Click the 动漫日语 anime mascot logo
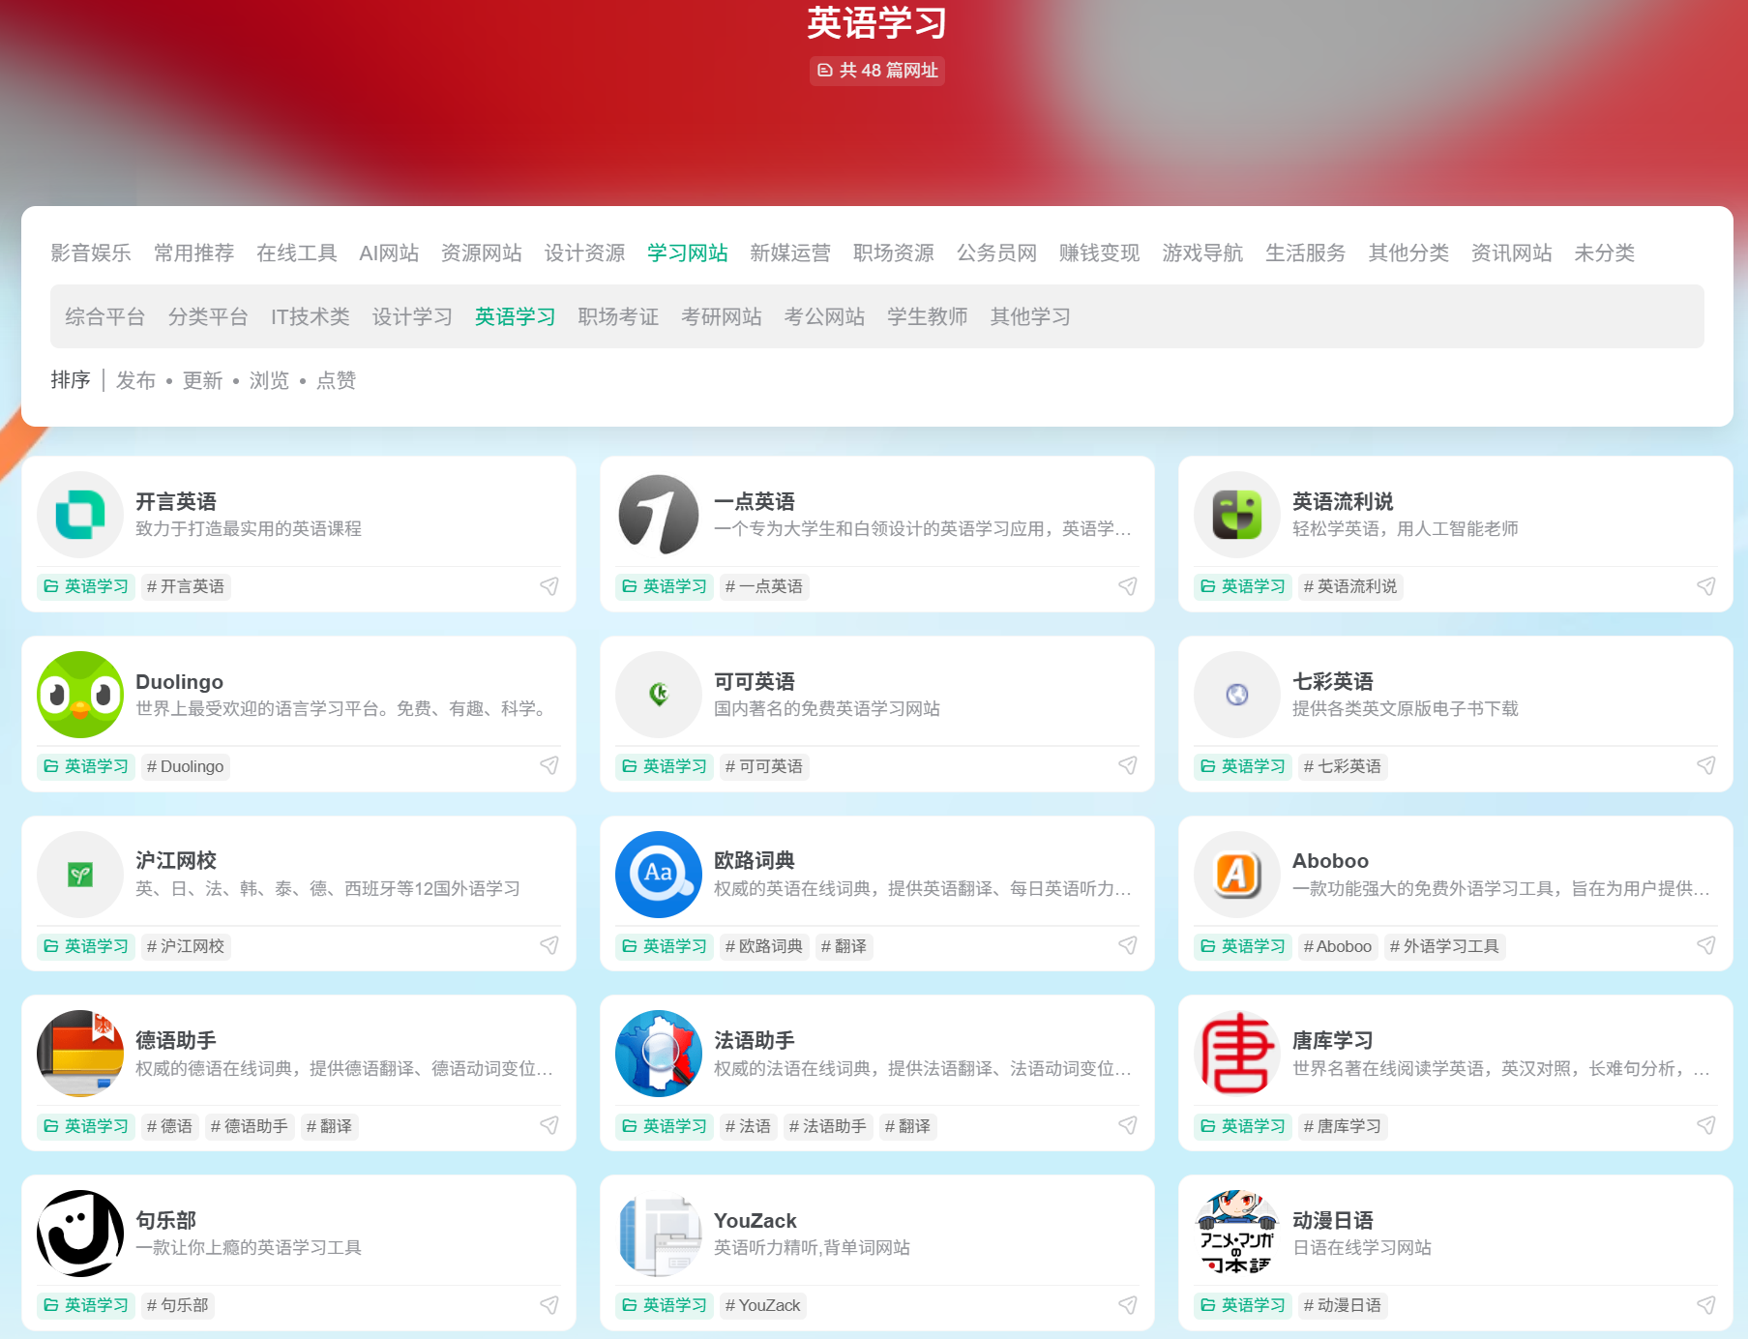Image resolution: width=1748 pixels, height=1339 pixels. click(1237, 1234)
